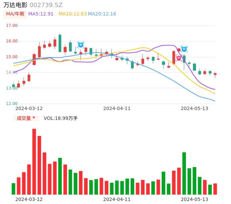
Task: Click the tallest green volume bar in May
Action: pyautogui.click(x=184, y=173)
